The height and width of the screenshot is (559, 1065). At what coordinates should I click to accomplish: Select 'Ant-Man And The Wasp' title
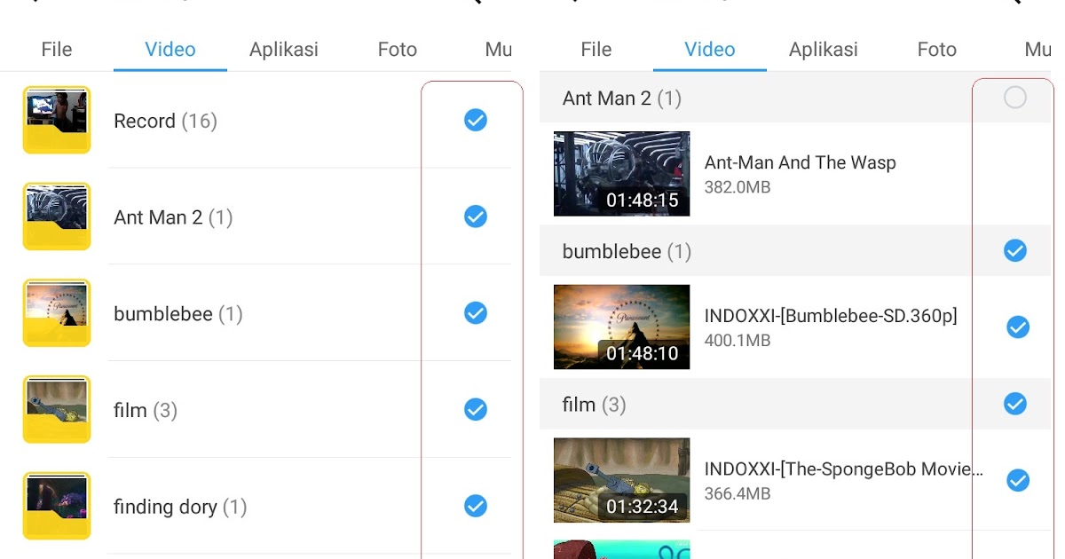click(801, 162)
